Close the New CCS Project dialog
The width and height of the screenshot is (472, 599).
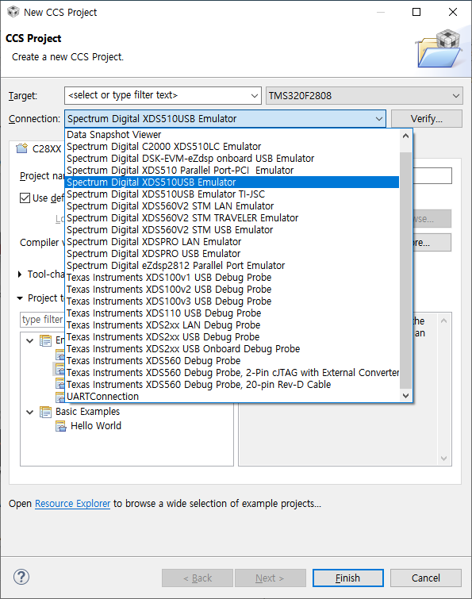453,12
